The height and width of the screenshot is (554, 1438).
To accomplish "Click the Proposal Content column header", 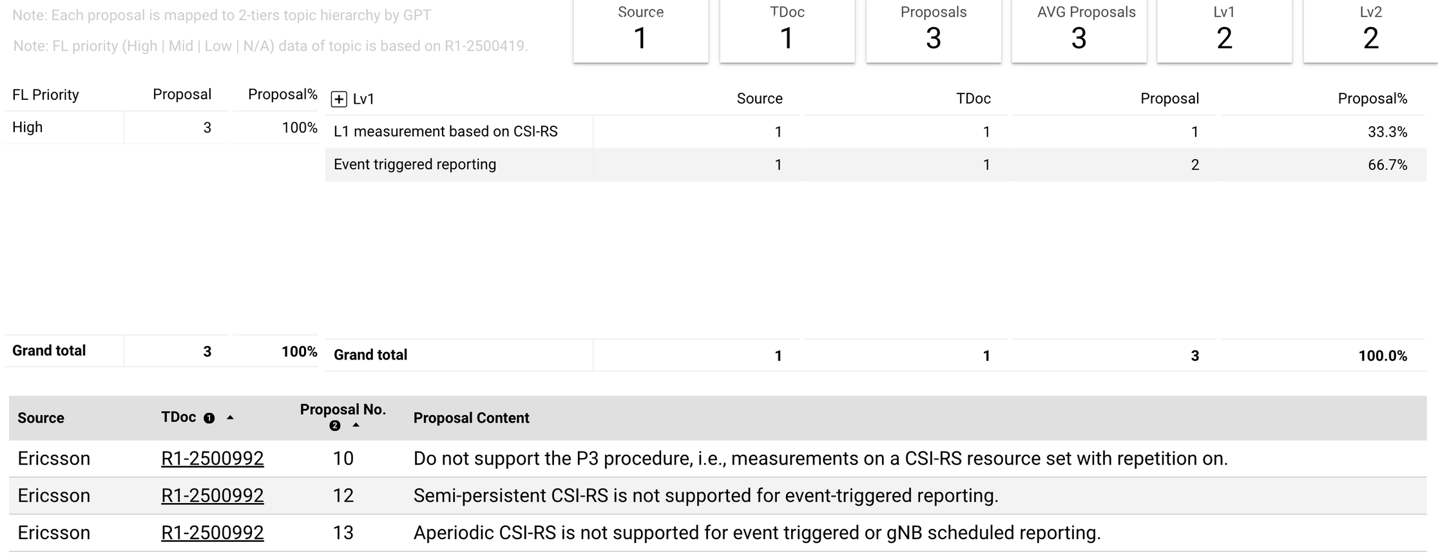I will (x=471, y=418).
